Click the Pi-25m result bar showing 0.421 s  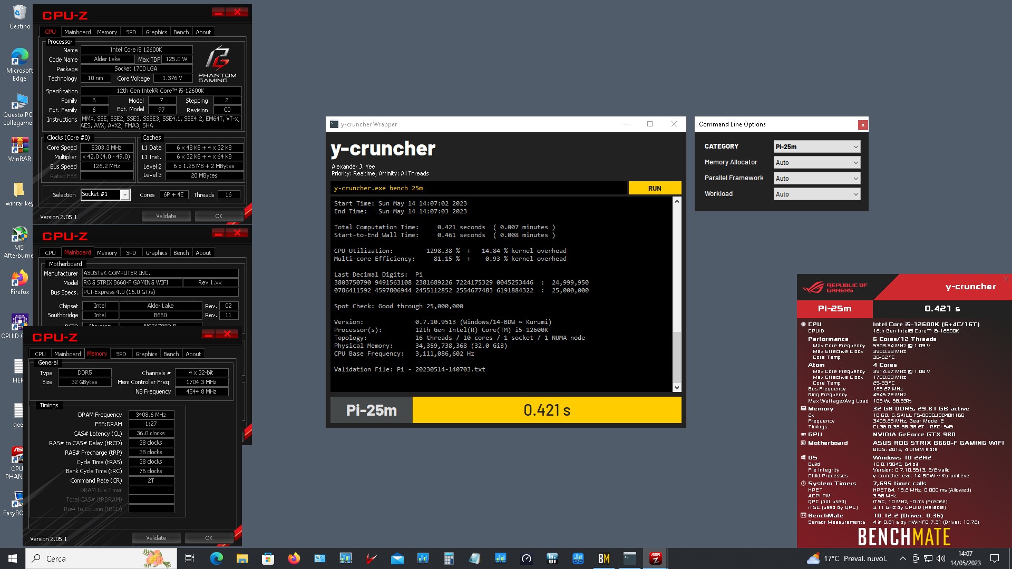[547, 410]
